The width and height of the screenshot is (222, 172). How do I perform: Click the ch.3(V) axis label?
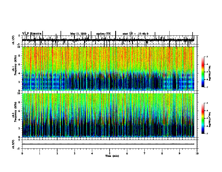(x=13, y=144)
